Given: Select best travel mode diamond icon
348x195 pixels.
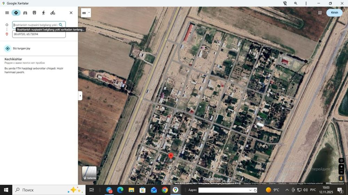Looking at the screenshot, I should (16, 13).
